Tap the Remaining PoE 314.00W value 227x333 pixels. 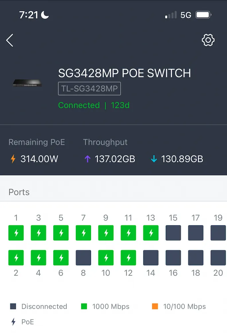point(39,159)
